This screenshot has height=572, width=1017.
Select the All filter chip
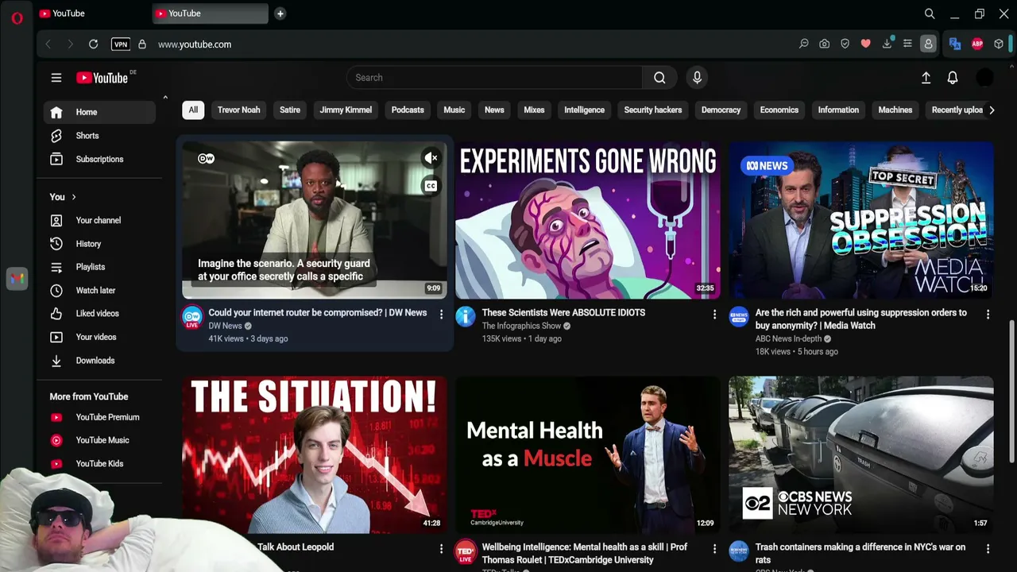click(193, 110)
